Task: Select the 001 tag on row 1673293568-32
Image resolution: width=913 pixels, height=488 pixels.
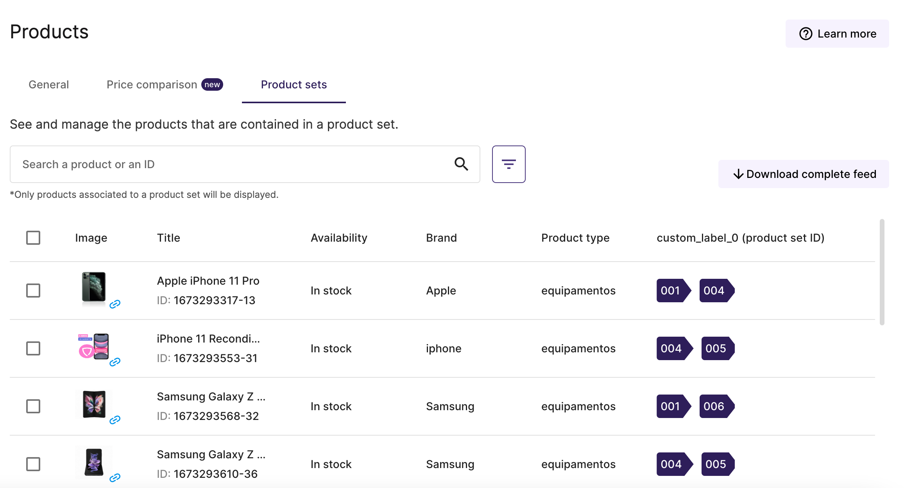Action: [674, 406]
